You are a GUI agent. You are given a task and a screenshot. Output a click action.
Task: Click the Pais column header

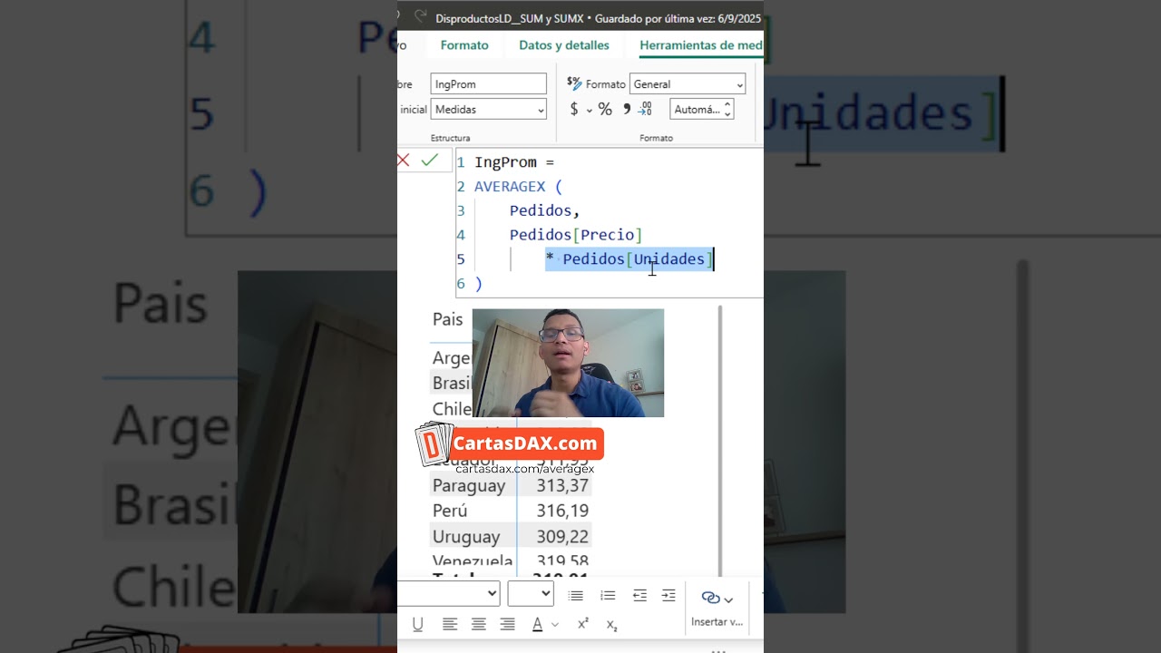click(448, 319)
